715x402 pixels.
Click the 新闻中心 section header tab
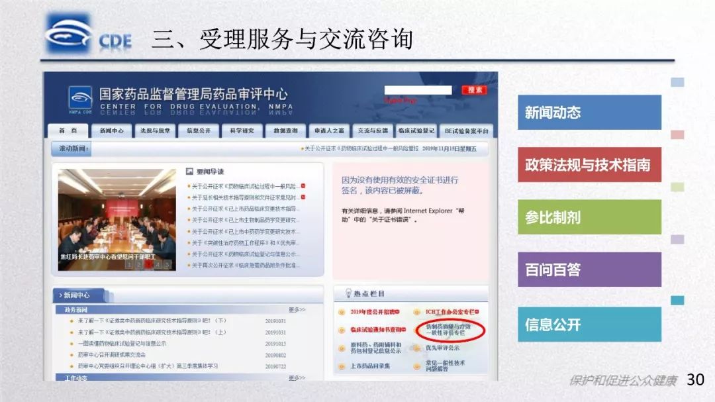(x=79, y=295)
